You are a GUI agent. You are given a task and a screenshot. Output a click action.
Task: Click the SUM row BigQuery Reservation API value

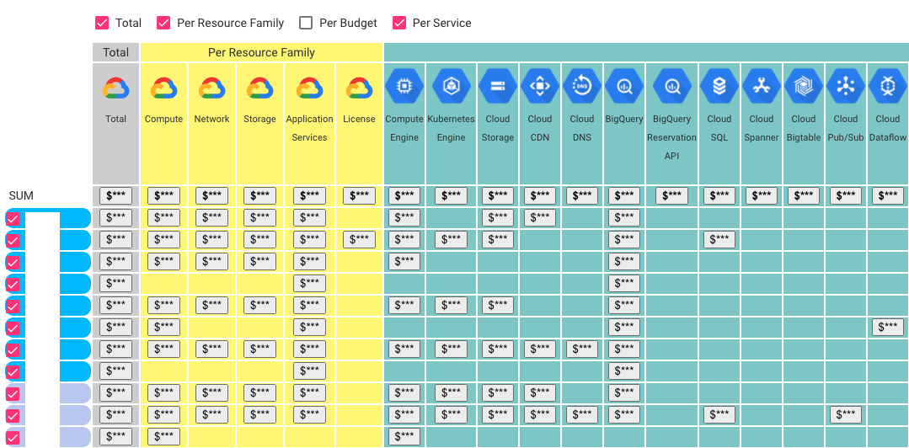tap(671, 196)
